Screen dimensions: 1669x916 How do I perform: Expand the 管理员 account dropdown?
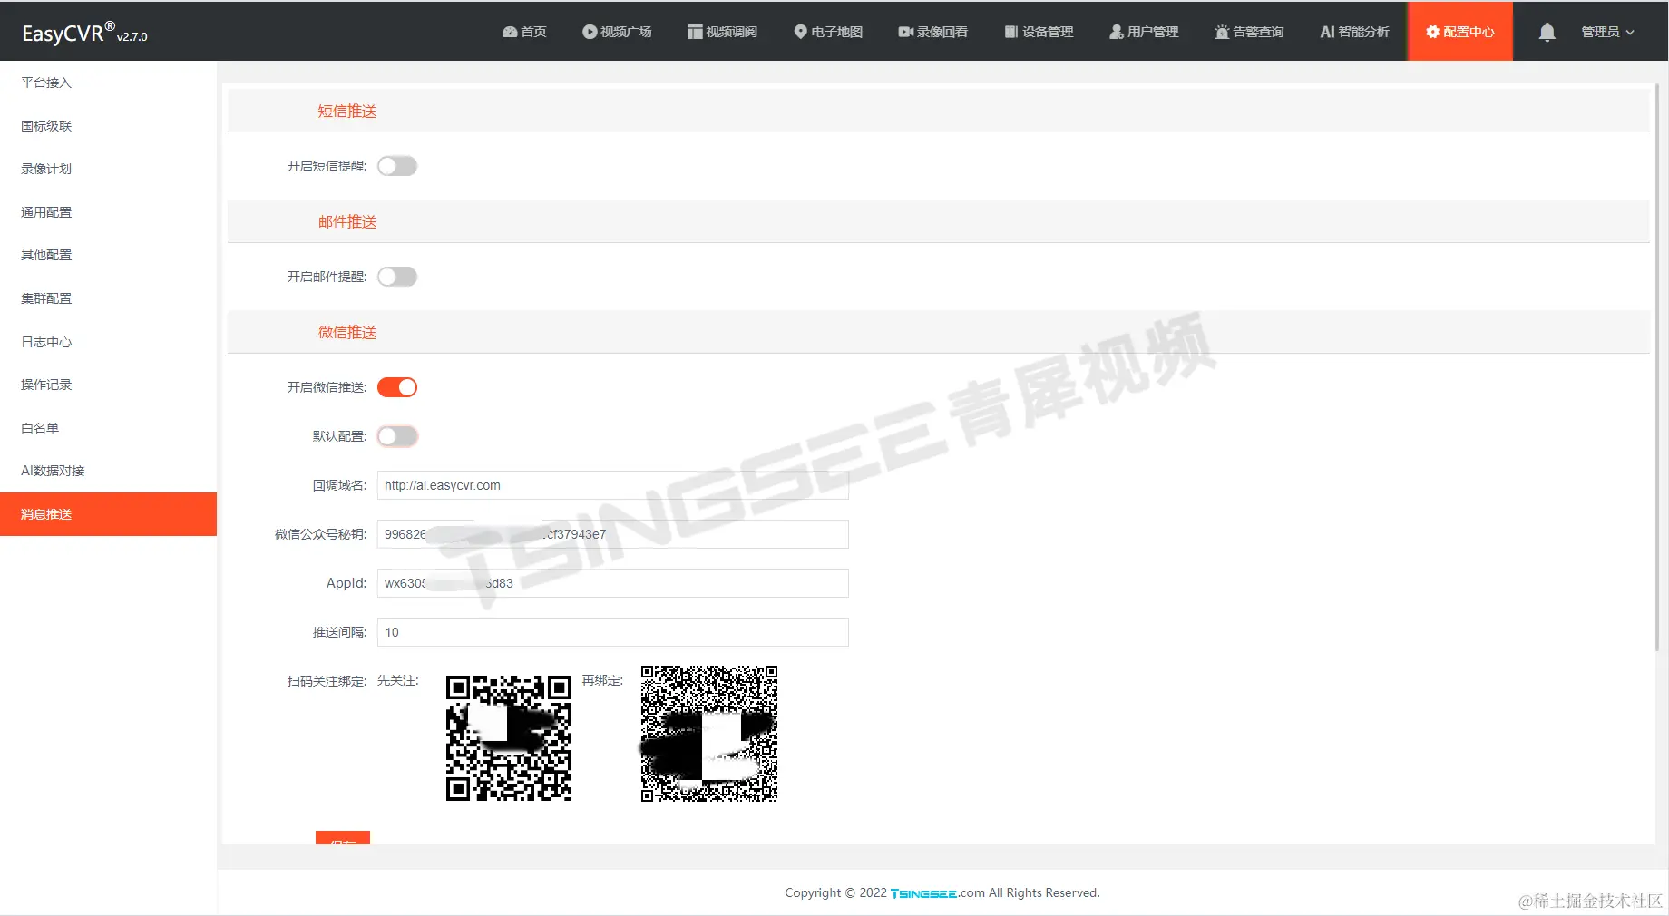click(x=1607, y=32)
